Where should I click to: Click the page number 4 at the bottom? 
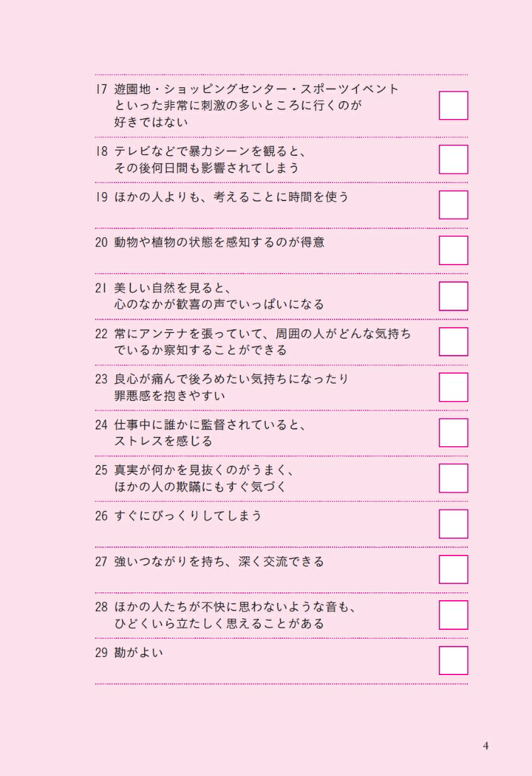[486, 746]
